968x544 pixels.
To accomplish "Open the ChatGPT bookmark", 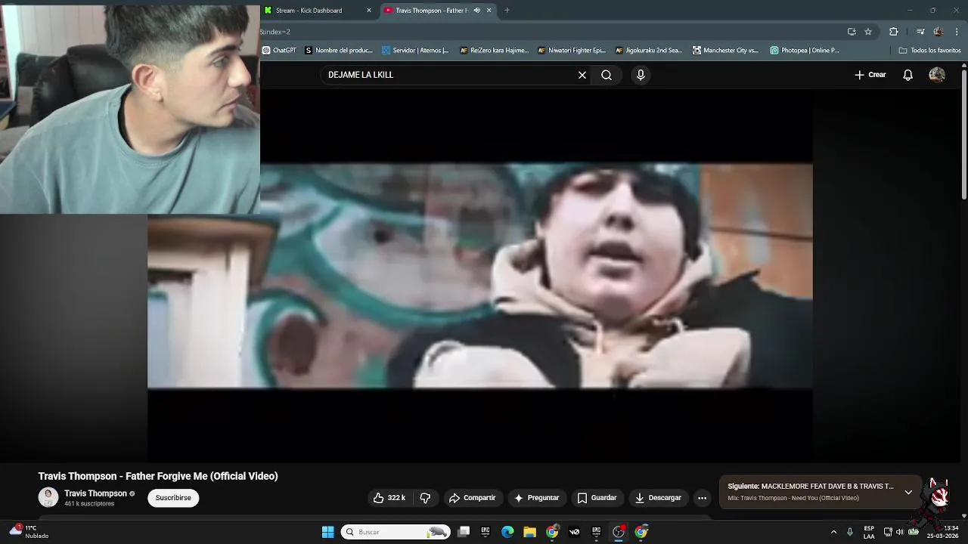I will click(279, 51).
